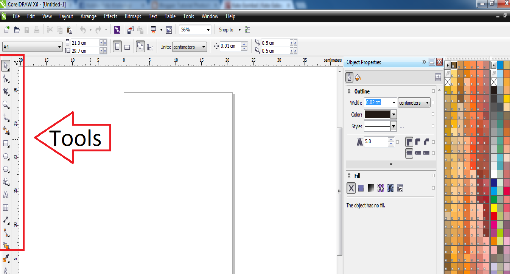Select the Ellipse tool
The image size is (510, 274).
pyautogui.click(x=6, y=156)
